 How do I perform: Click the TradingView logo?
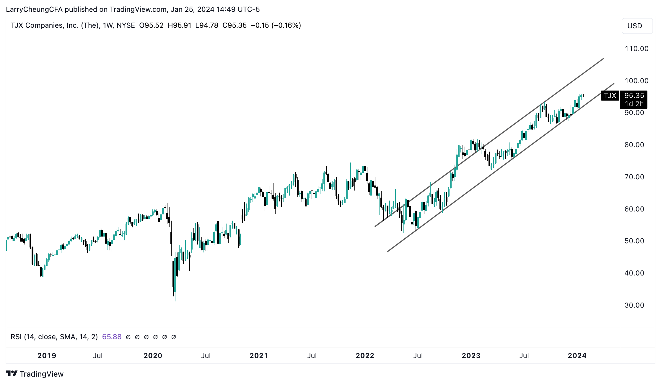pyautogui.click(x=35, y=374)
